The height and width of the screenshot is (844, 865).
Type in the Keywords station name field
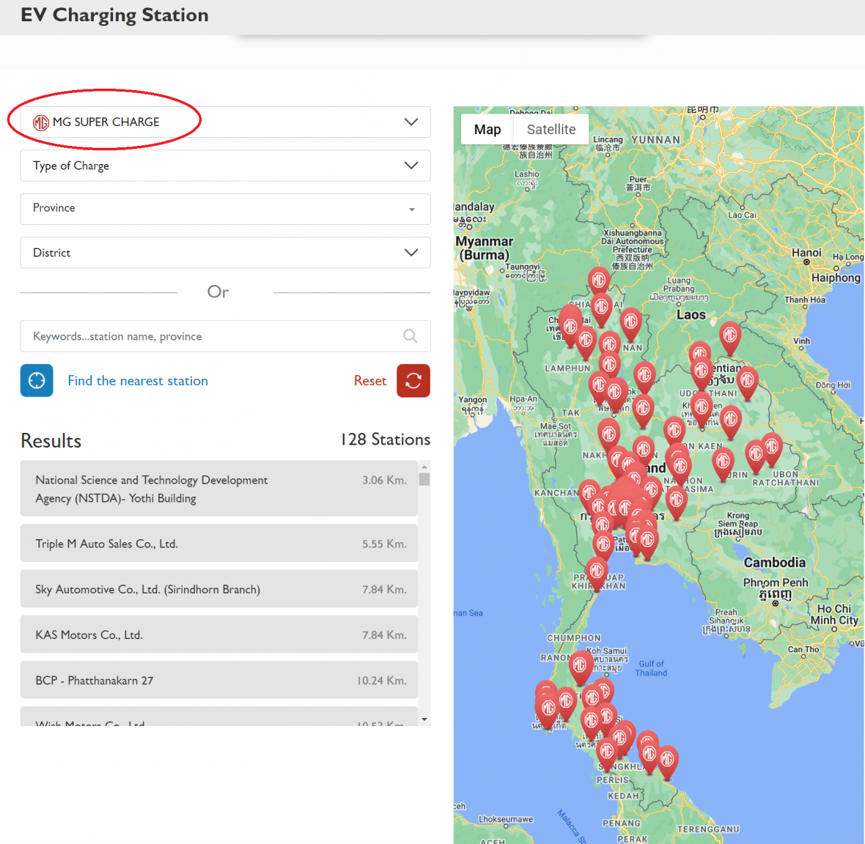(x=213, y=336)
